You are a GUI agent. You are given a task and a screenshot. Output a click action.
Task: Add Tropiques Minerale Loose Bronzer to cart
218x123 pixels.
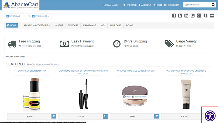point(157,116)
